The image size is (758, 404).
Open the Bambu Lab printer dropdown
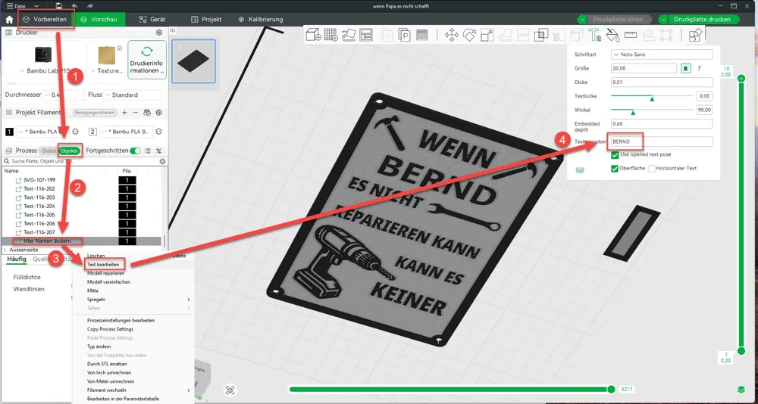pos(44,71)
